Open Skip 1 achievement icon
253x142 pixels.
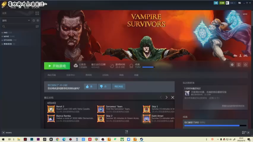point(146,109)
